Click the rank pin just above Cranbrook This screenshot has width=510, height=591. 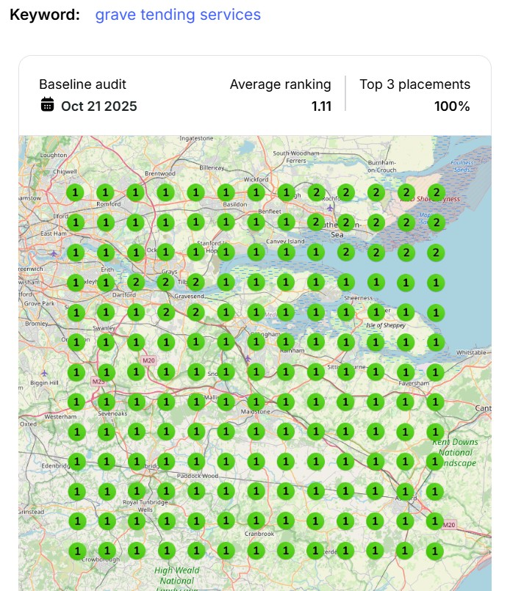[x=255, y=521]
